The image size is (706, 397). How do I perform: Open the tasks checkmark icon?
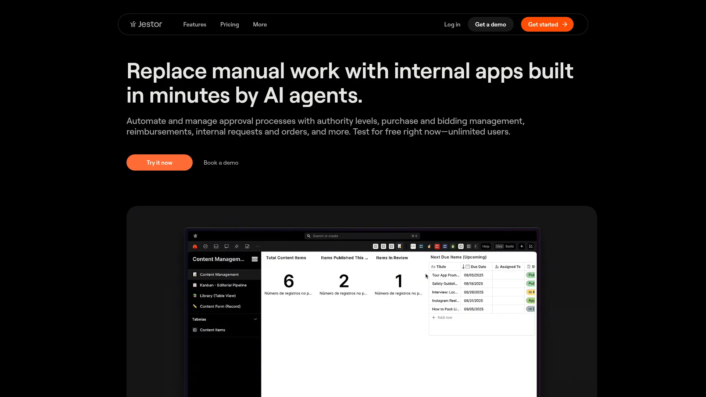coord(206,246)
